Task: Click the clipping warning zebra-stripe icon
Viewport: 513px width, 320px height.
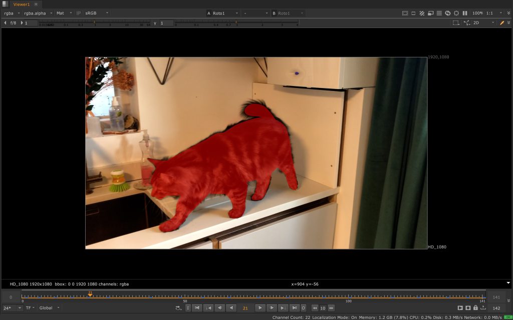Action: coord(422,13)
